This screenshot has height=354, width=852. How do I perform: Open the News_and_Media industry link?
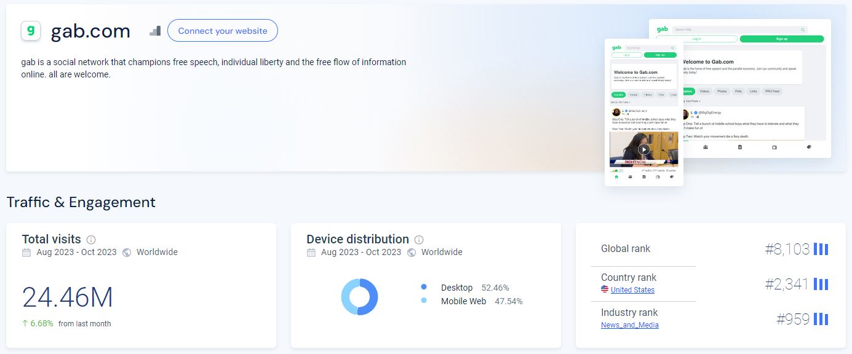(x=629, y=325)
